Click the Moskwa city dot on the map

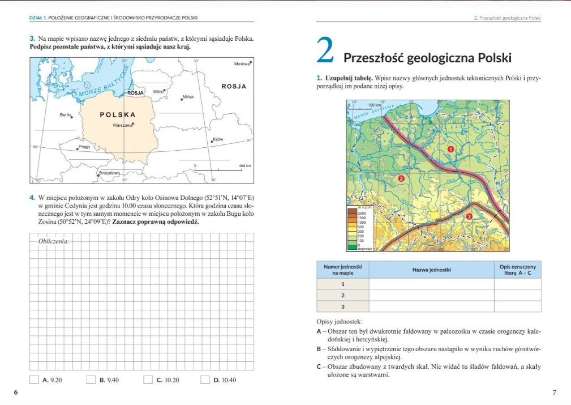pos(251,62)
